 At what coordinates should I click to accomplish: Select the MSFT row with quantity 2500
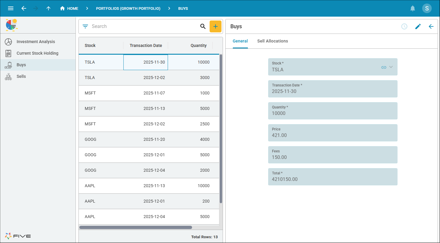pyautogui.click(x=149, y=124)
